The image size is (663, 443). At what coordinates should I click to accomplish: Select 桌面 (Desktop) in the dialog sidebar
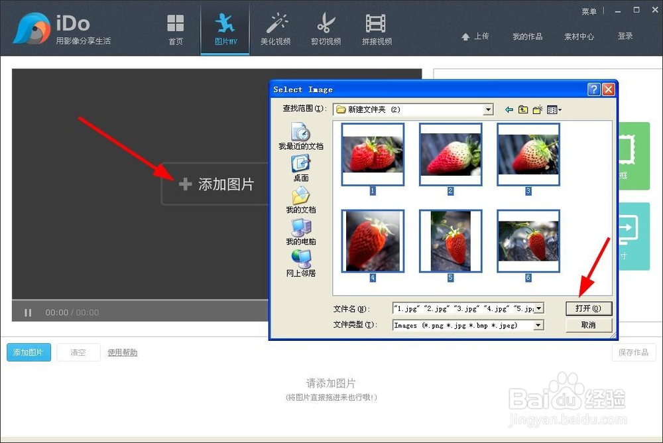point(302,166)
